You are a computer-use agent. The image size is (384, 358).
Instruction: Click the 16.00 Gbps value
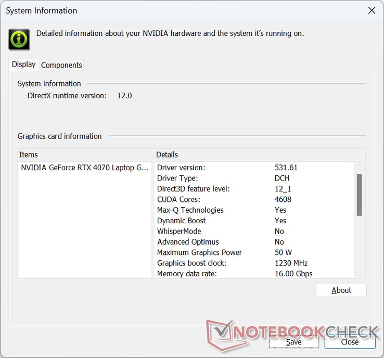coord(293,274)
